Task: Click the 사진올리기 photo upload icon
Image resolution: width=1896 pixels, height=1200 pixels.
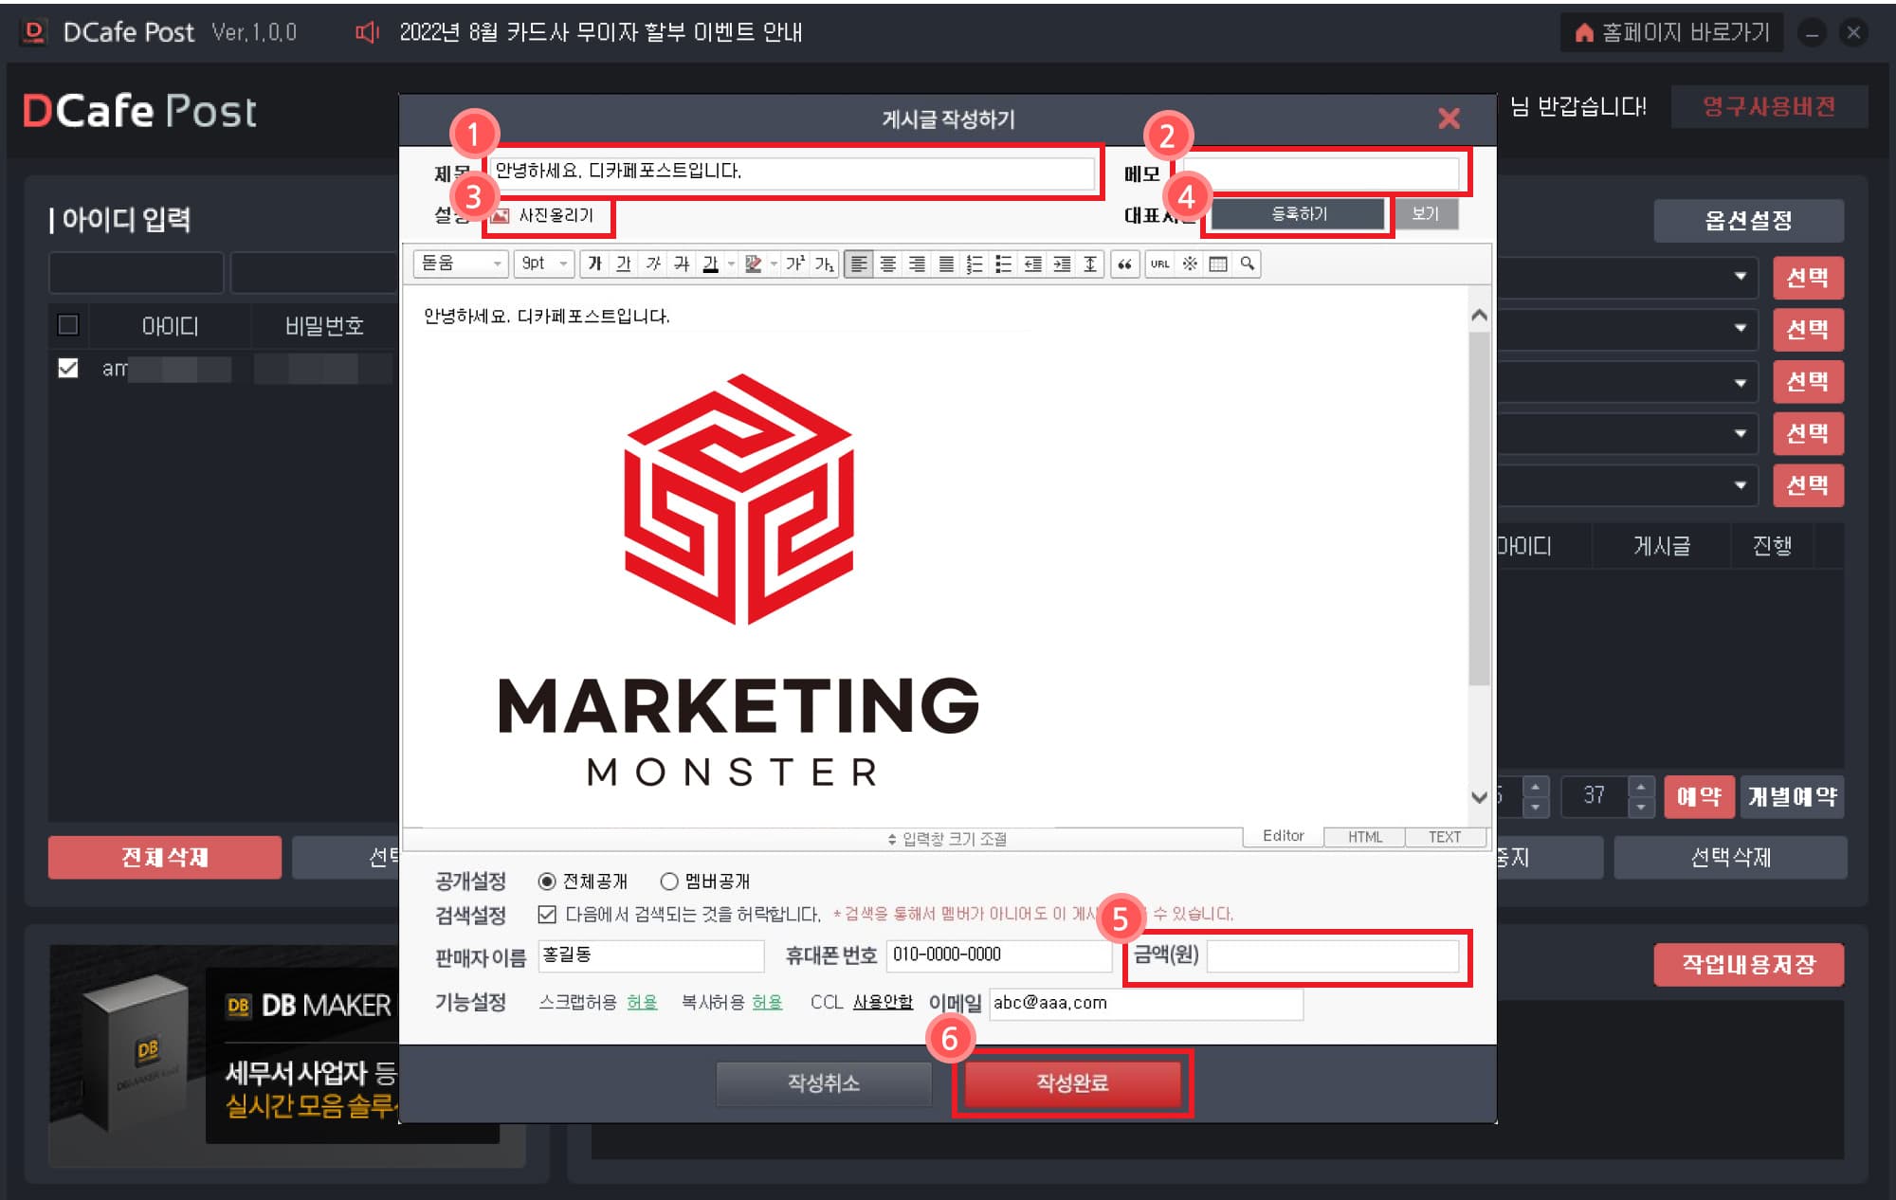Action: (501, 215)
